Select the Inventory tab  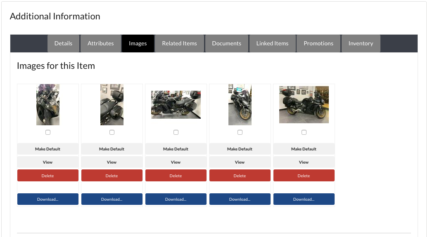tap(361, 43)
